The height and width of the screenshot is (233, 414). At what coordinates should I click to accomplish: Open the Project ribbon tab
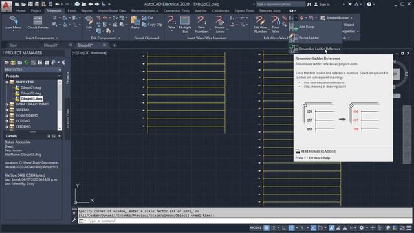pyautogui.click(x=36, y=11)
